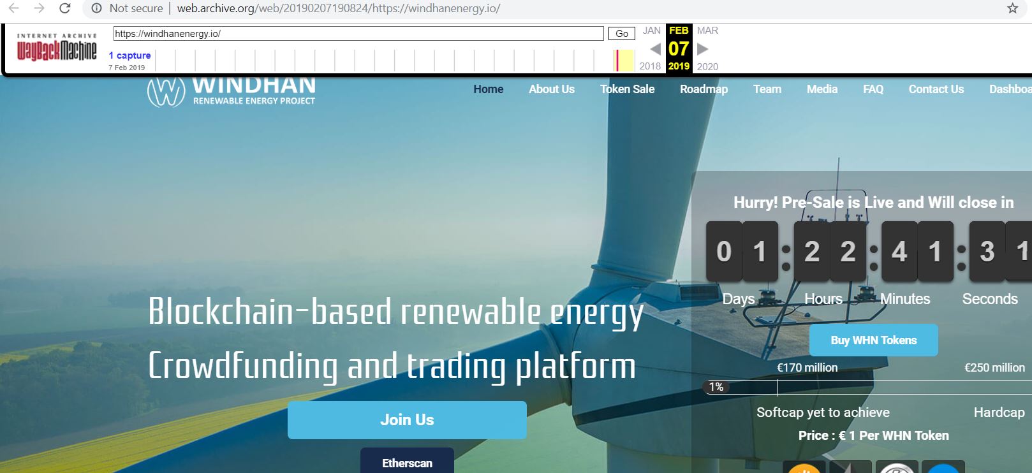The width and height of the screenshot is (1032, 473).
Task: Click the Join Us button
Action: coord(407,420)
